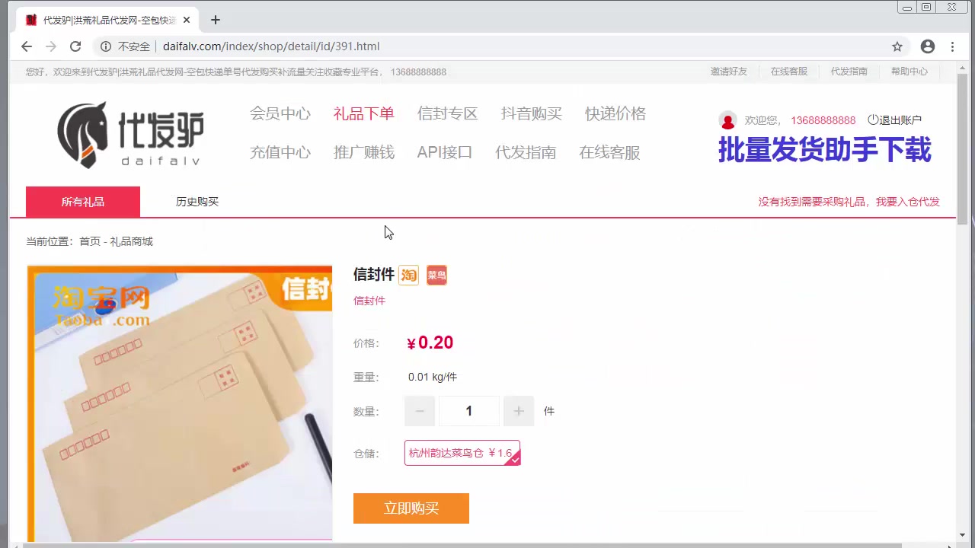This screenshot has width=975, height=548.
Task: Click the 代发驴 horse logo
Action: pyautogui.click(x=130, y=135)
